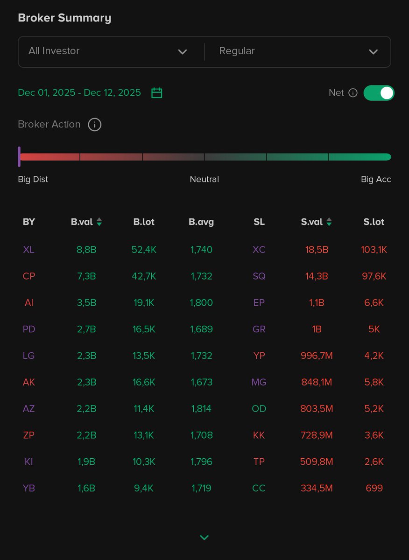This screenshot has width=409, height=560.
Task: Click the B.lot column header
Action: tap(144, 222)
